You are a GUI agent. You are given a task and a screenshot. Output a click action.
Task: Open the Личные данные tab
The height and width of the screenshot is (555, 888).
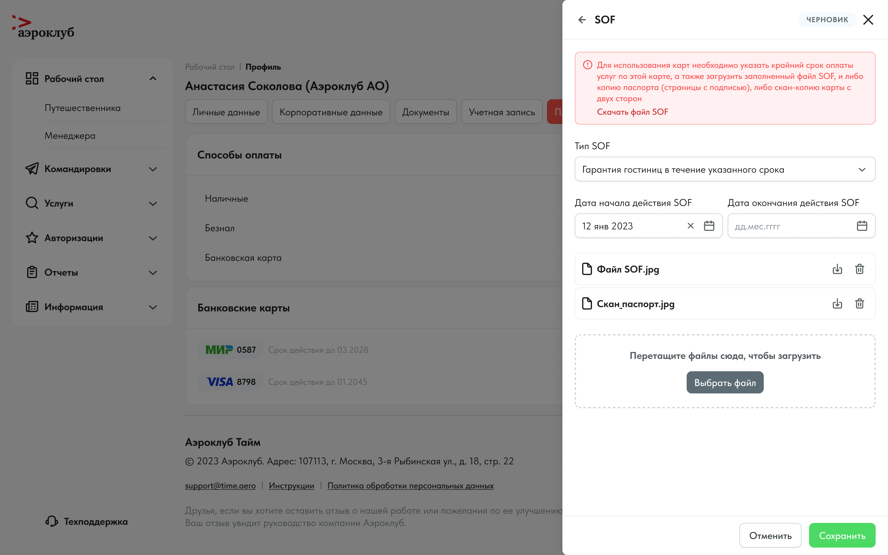[226, 112]
